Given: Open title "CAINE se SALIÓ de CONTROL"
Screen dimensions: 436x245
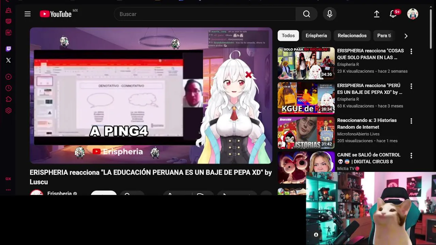Looking at the screenshot, I should (x=369, y=158).
